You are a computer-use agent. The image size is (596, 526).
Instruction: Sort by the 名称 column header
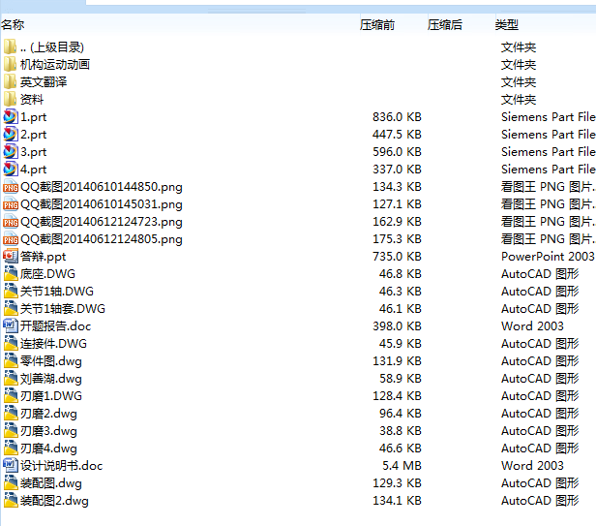pyautogui.click(x=13, y=25)
